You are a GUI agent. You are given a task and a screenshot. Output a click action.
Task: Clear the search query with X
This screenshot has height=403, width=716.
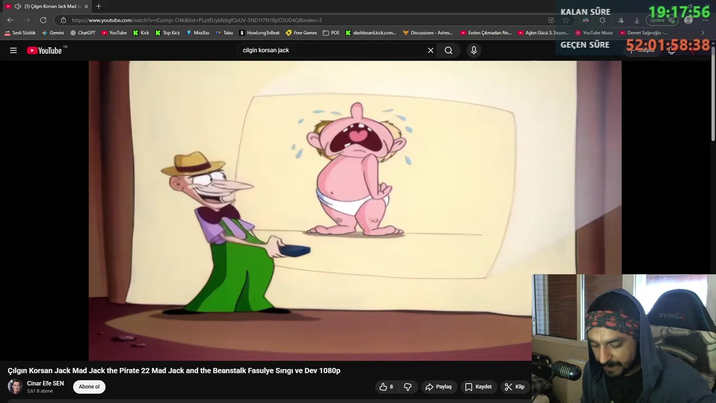pyautogui.click(x=431, y=50)
